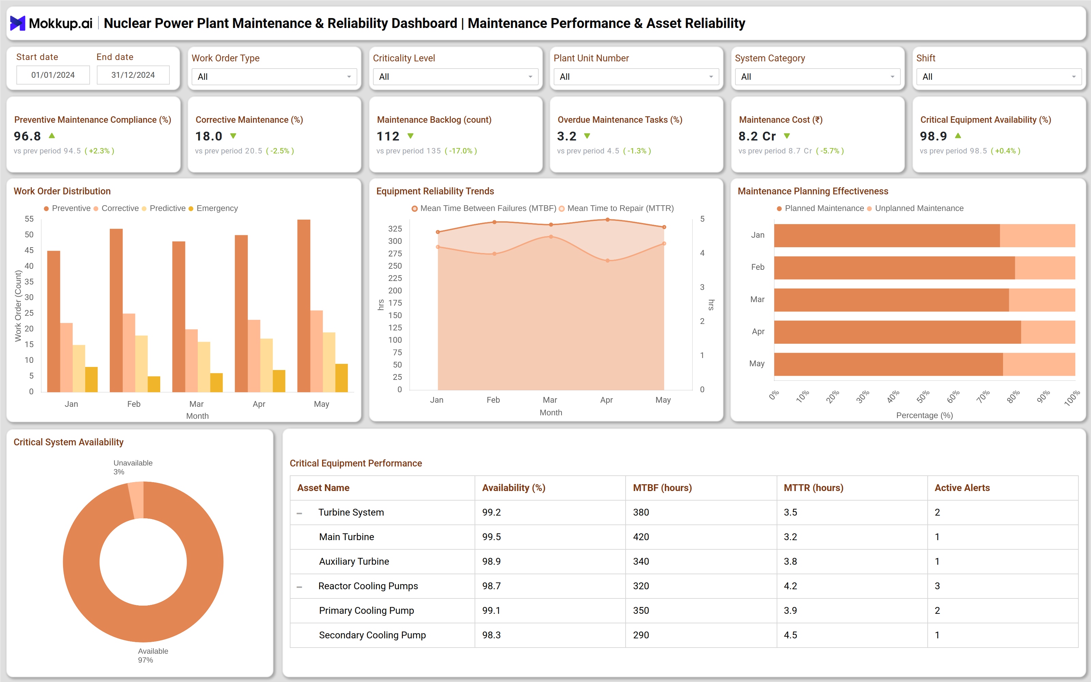Screen dimensions: 1091x682
Task: Click the Corrective Maintenance down arrow indicator
Action: pyautogui.click(x=233, y=136)
